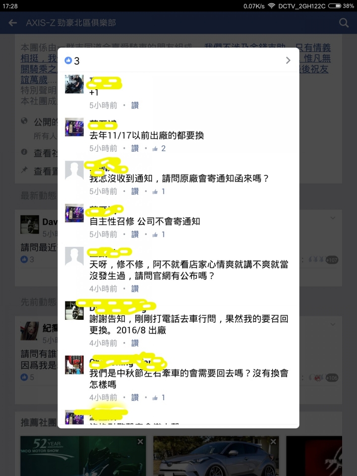Open the search magnifier icon
Viewport: 357px width, 476px height.
click(344, 23)
